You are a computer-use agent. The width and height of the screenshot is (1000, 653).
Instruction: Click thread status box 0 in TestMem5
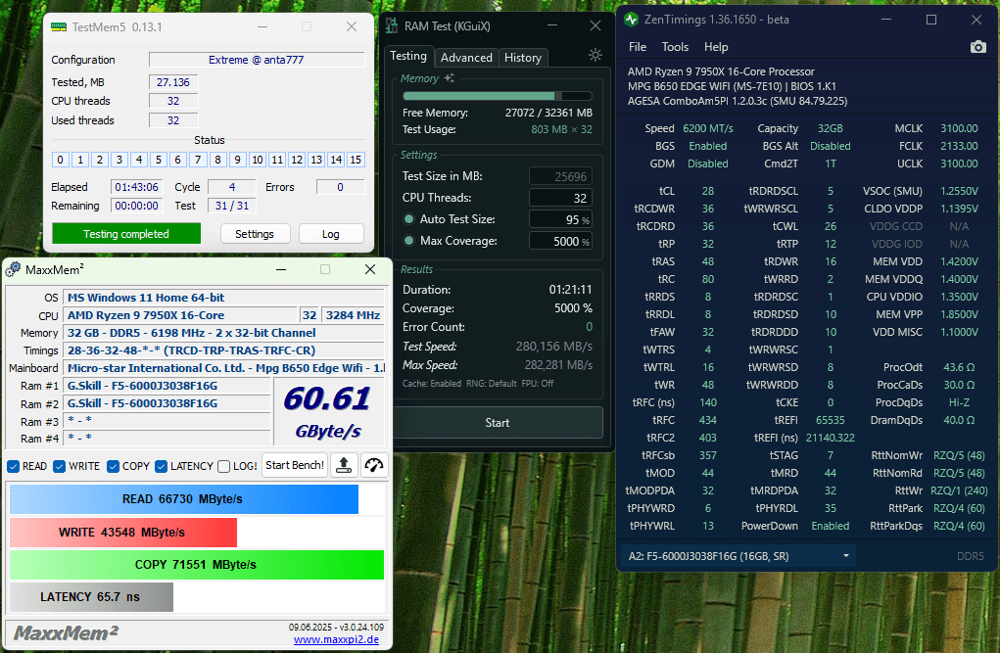point(60,160)
